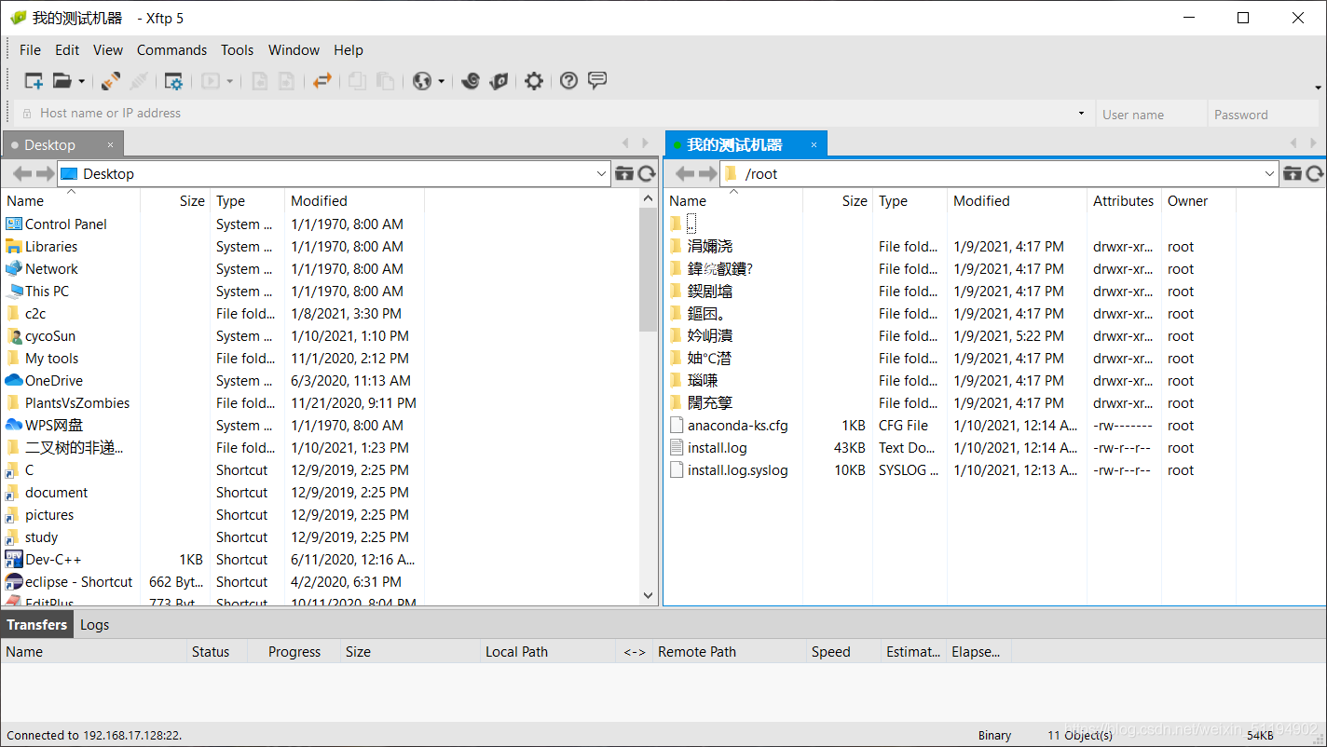
Task: Go back in the /root remote pane
Action: [685, 173]
